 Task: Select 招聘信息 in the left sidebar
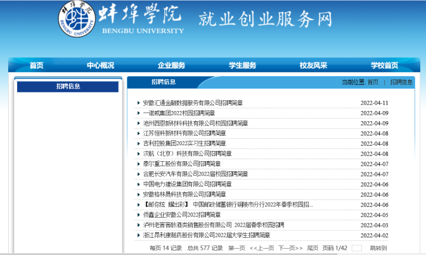pyautogui.click(x=68, y=86)
